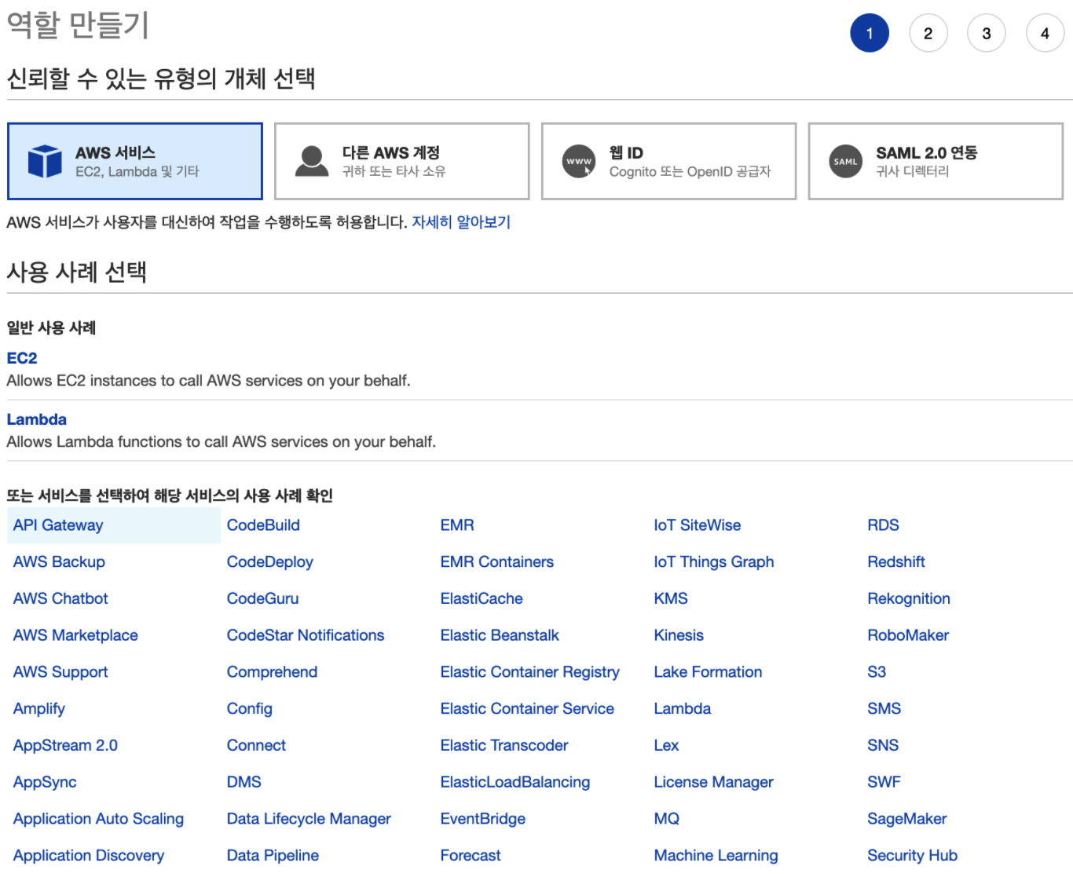
Task: Choose EventBridge service
Action: pos(483,819)
